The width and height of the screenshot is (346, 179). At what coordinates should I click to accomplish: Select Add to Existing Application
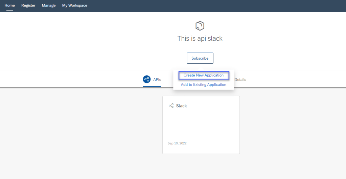(204, 85)
